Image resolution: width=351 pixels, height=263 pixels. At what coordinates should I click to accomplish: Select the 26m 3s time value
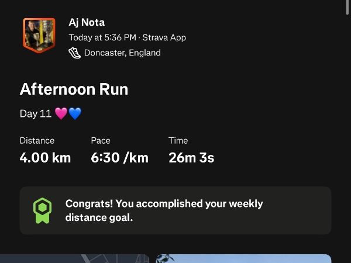point(191,157)
